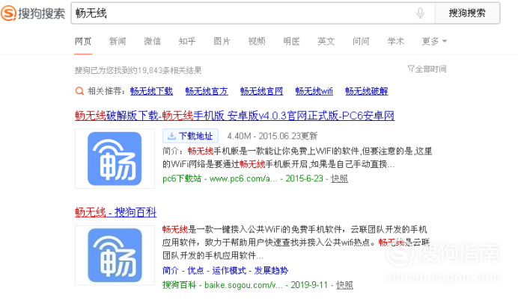Screen dimensions: 518x303
Task: Open the 学术 tab
Action: tap(395, 41)
